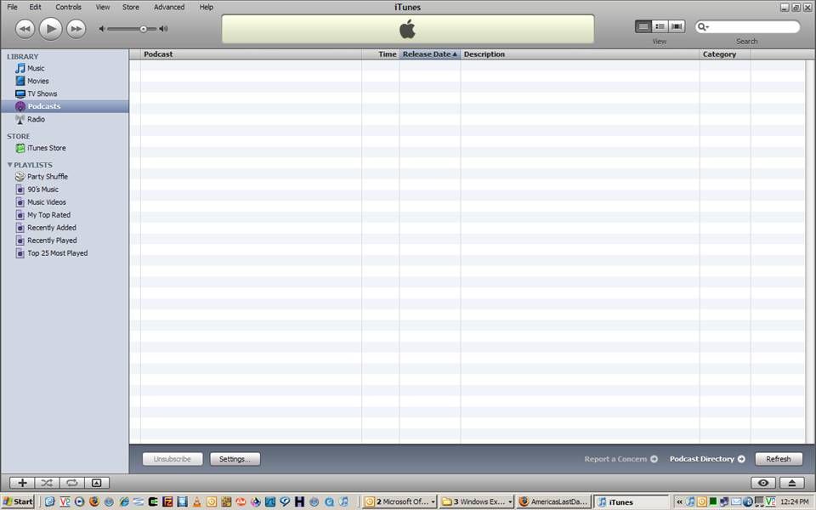Open the Advanced menu
The image size is (816, 510).
tap(168, 7)
